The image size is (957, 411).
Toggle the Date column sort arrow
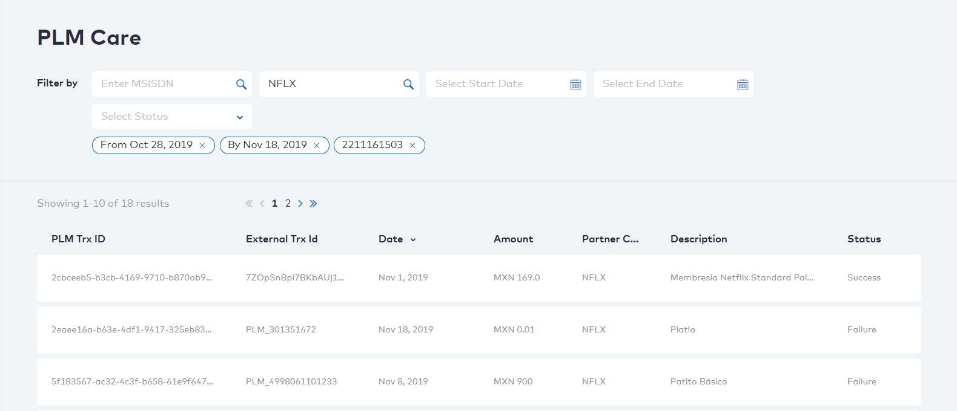point(413,240)
